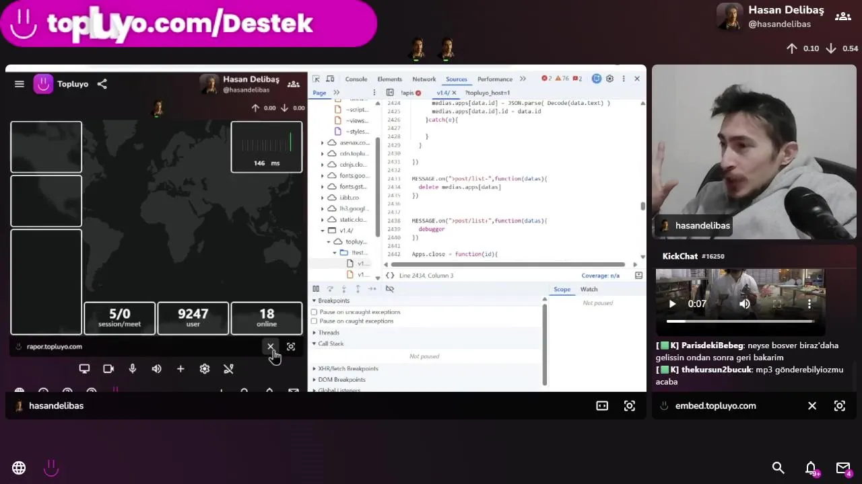Expand the cdnjs.clo... domain tree node

coord(322,164)
